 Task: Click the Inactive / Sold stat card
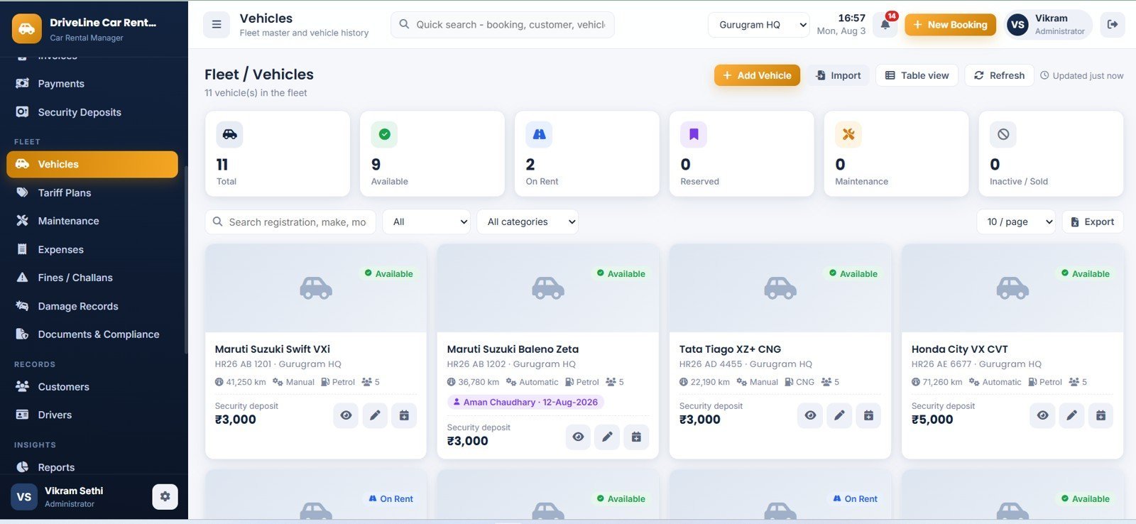(1052, 153)
